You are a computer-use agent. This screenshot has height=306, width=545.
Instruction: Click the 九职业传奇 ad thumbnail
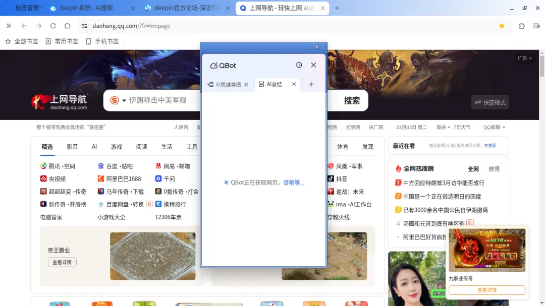[x=486, y=250]
